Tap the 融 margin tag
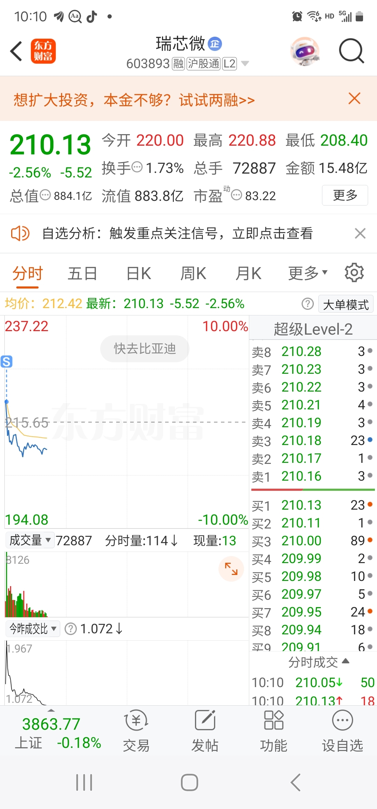 (x=178, y=64)
